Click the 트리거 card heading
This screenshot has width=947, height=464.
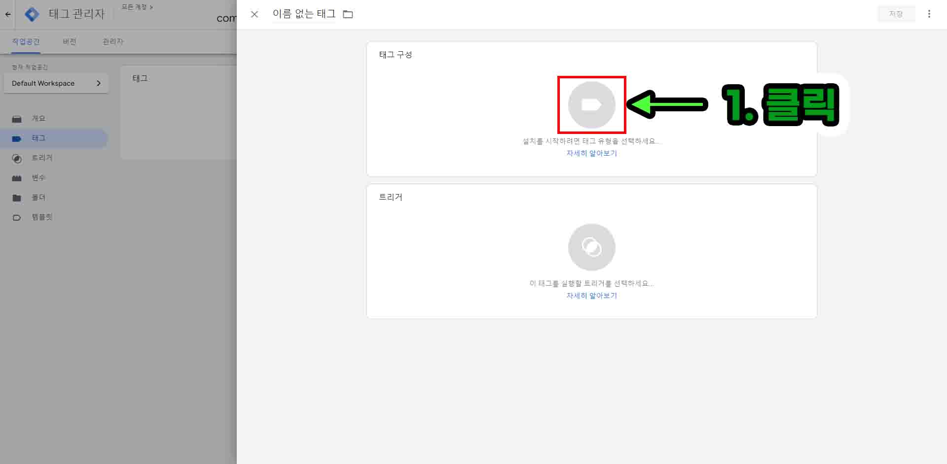click(x=391, y=197)
